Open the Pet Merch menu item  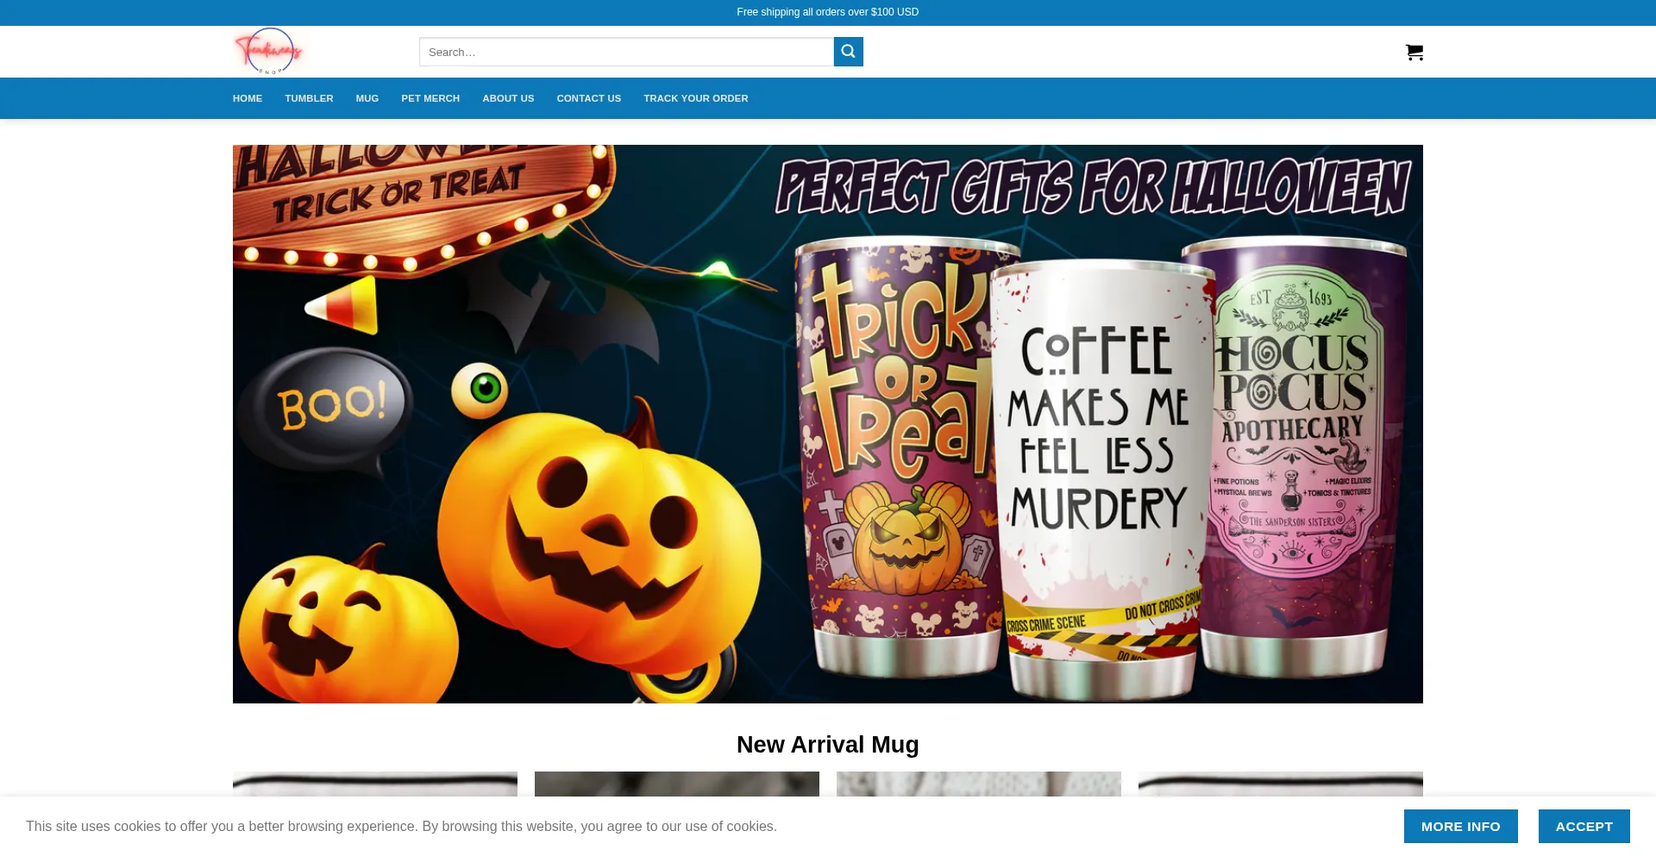(430, 98)
